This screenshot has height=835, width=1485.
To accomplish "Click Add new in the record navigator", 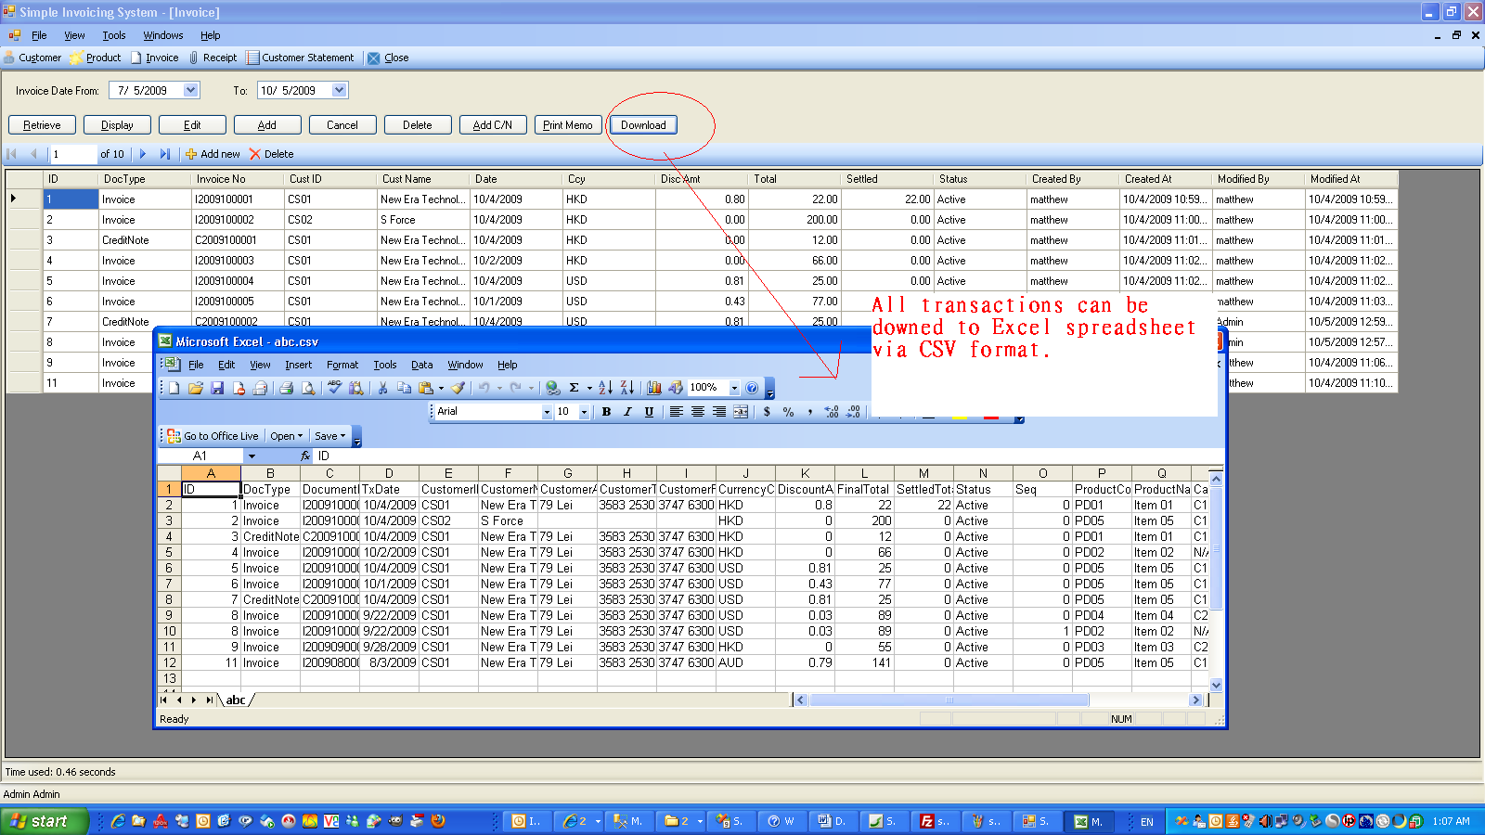I will click(x=213, y=154).
